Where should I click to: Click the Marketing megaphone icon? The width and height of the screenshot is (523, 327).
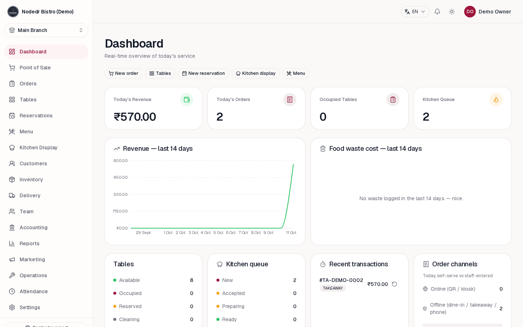(12, 259)
